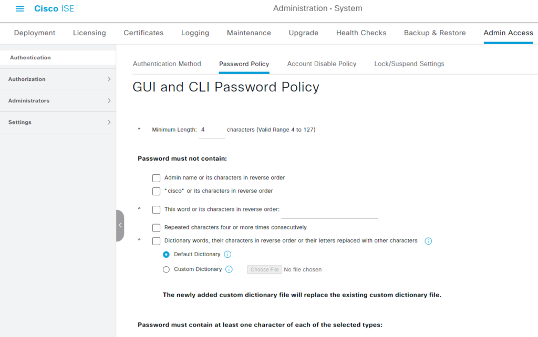The height and width of the screenshot is (337, 538).
Task: Click the Cisco ISE logo
Action: 54,9
